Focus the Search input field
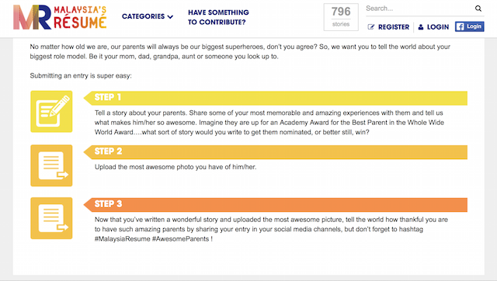This screenshot has height=281, width=497. point(419,9)
